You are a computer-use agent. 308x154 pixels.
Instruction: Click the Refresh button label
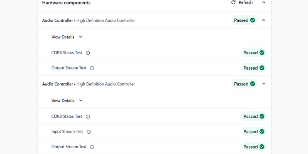point(246,2)
